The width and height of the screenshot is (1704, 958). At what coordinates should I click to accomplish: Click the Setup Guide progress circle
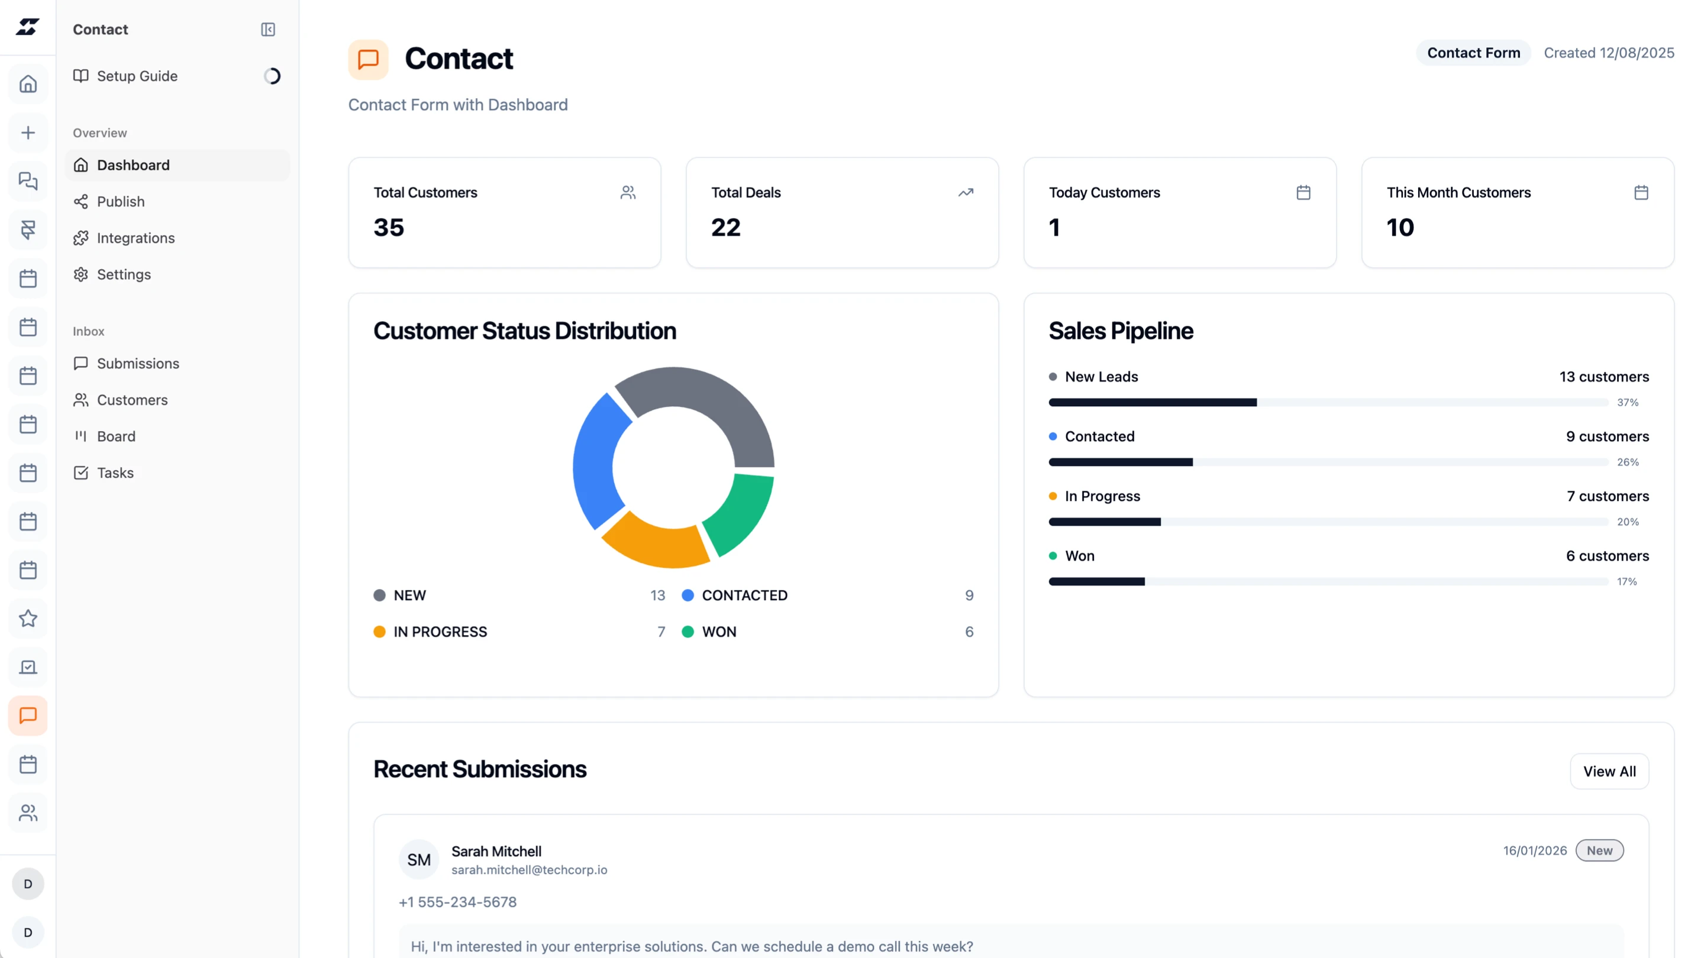pos(272,76)
